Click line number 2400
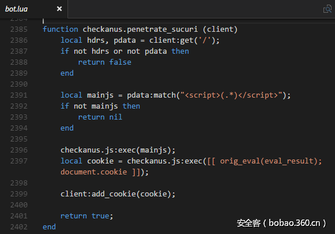 point(19,205)
